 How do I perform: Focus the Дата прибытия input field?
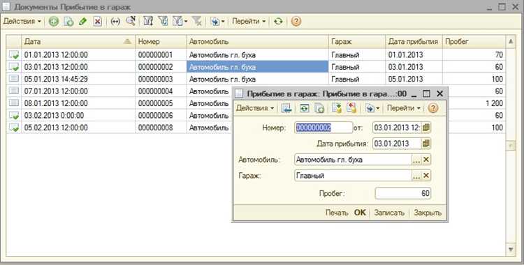point(397,144)
